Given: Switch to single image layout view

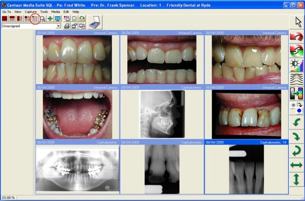Looking at the screenshot, I should point(4,18).
